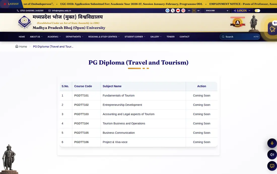Click course code PGDTT103
This screenshot has width=277, height=174.
tap(81, 114)
